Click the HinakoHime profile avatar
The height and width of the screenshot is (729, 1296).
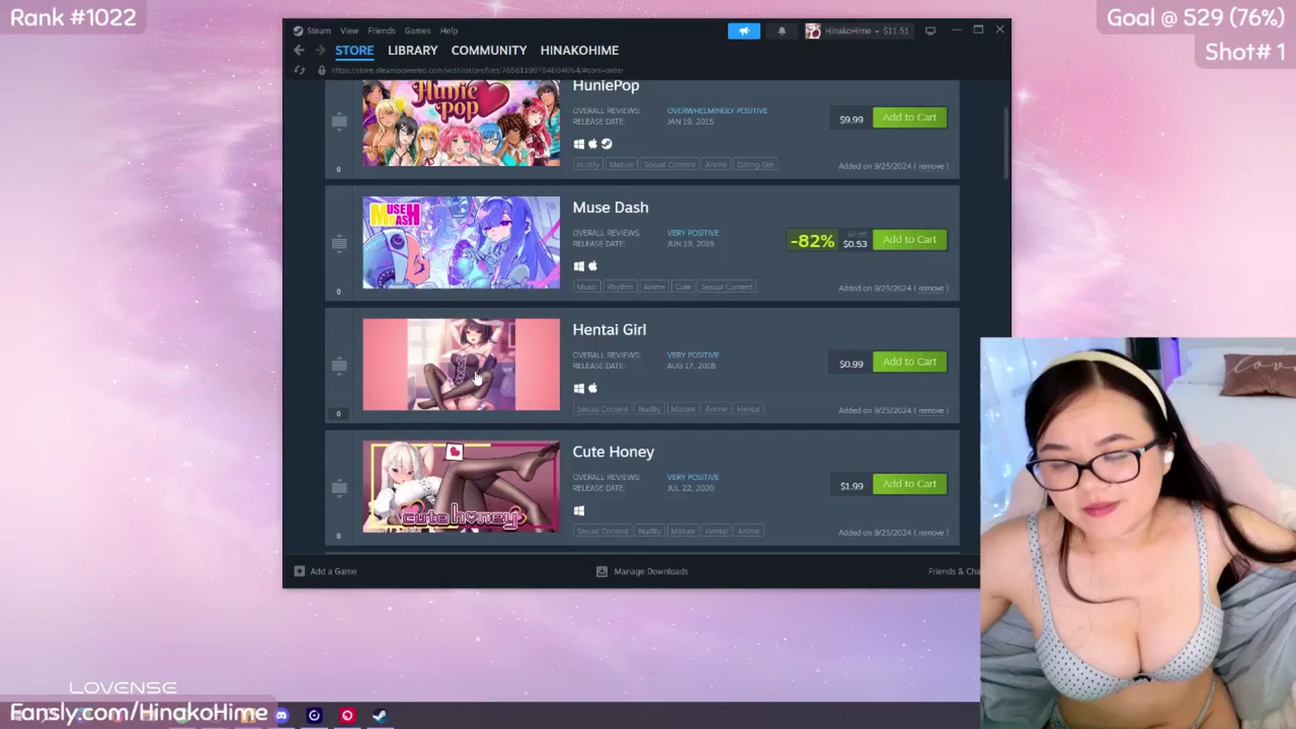coord(813,31)
